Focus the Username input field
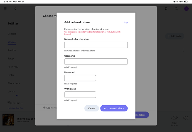 (x=96, y=61)
